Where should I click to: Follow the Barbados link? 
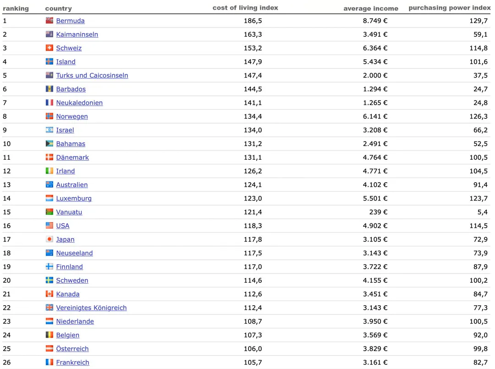click(x=71, y=89)
